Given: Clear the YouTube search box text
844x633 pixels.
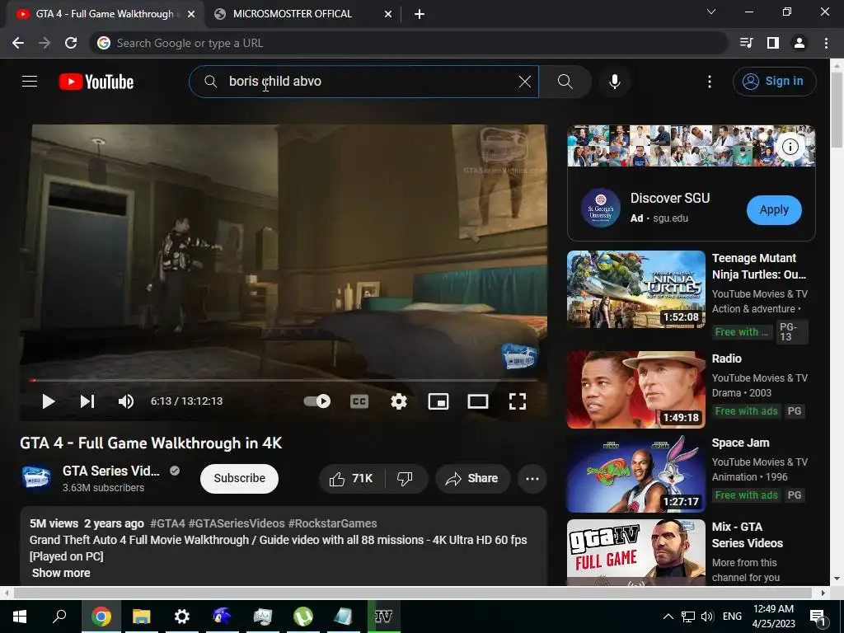Looking at the screenshot, I should click(525, 82).
